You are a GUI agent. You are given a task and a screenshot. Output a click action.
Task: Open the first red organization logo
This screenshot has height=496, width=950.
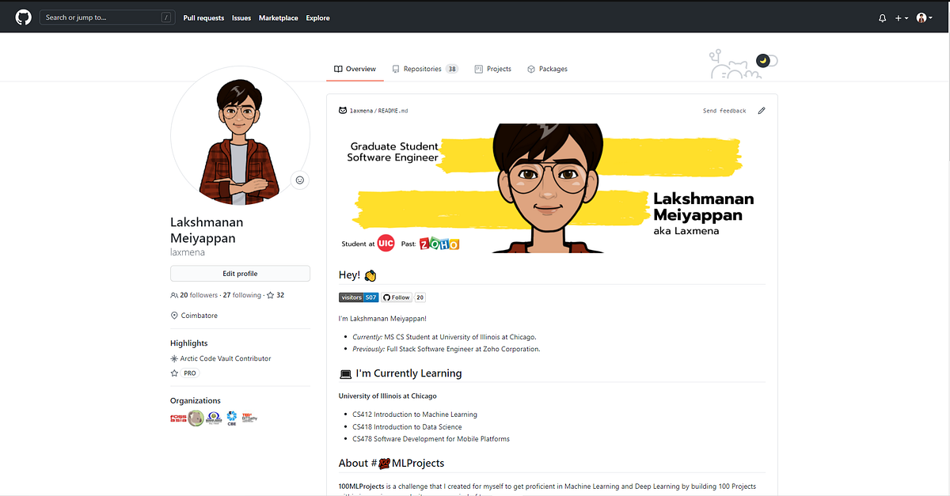click(x=177, y=418)
